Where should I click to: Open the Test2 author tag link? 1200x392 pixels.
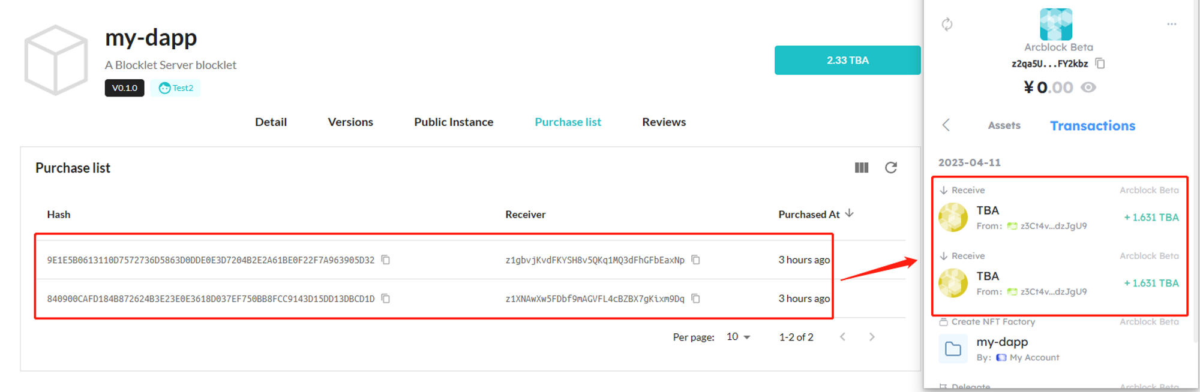(x=176, y=88)
